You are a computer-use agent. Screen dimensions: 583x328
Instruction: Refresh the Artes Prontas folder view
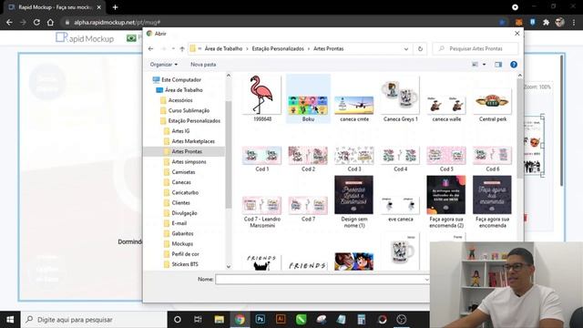point(420,48)
